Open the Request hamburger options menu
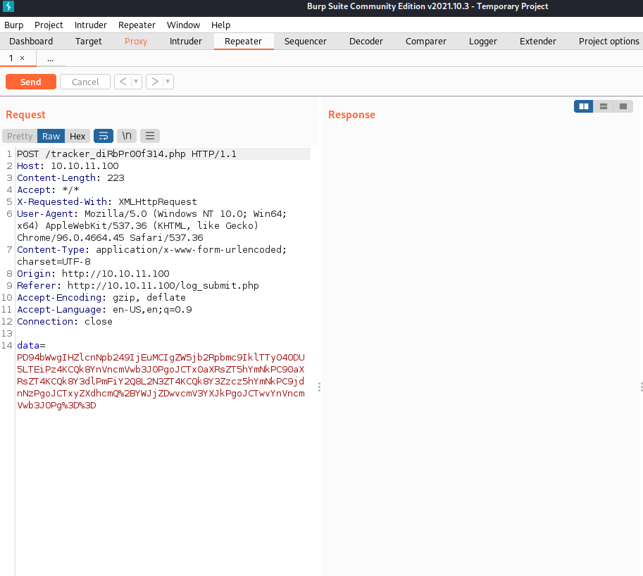 (x=150, y=136)
